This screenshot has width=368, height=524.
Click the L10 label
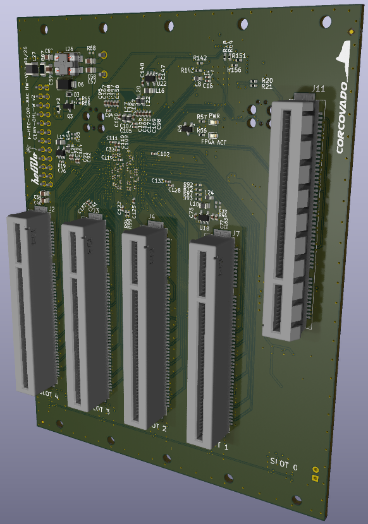(195, 203)
